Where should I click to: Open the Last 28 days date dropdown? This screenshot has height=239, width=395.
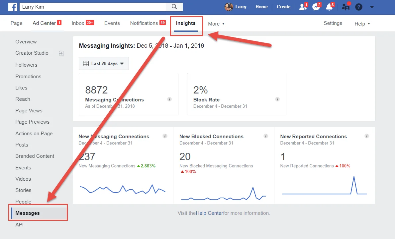104,64
